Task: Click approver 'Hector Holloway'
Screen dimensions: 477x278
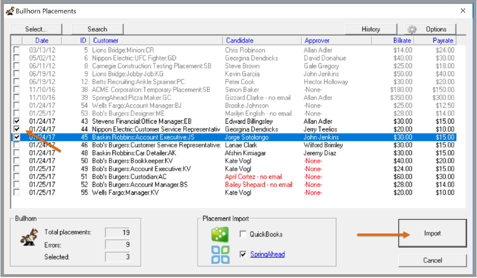Action: (326, 82)
